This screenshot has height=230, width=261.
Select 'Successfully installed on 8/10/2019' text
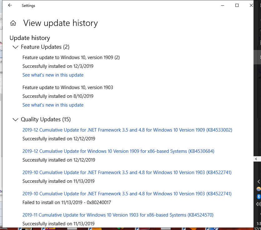click(58, 96)
